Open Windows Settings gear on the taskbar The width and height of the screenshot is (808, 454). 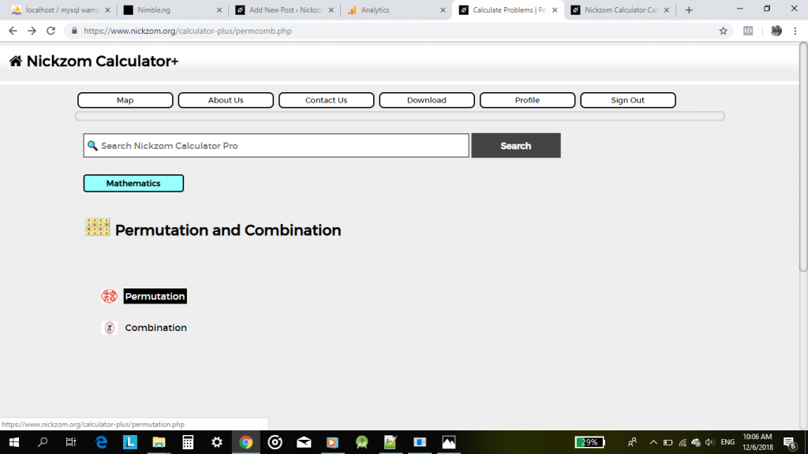pyautogui.click(x=217, y=442)
